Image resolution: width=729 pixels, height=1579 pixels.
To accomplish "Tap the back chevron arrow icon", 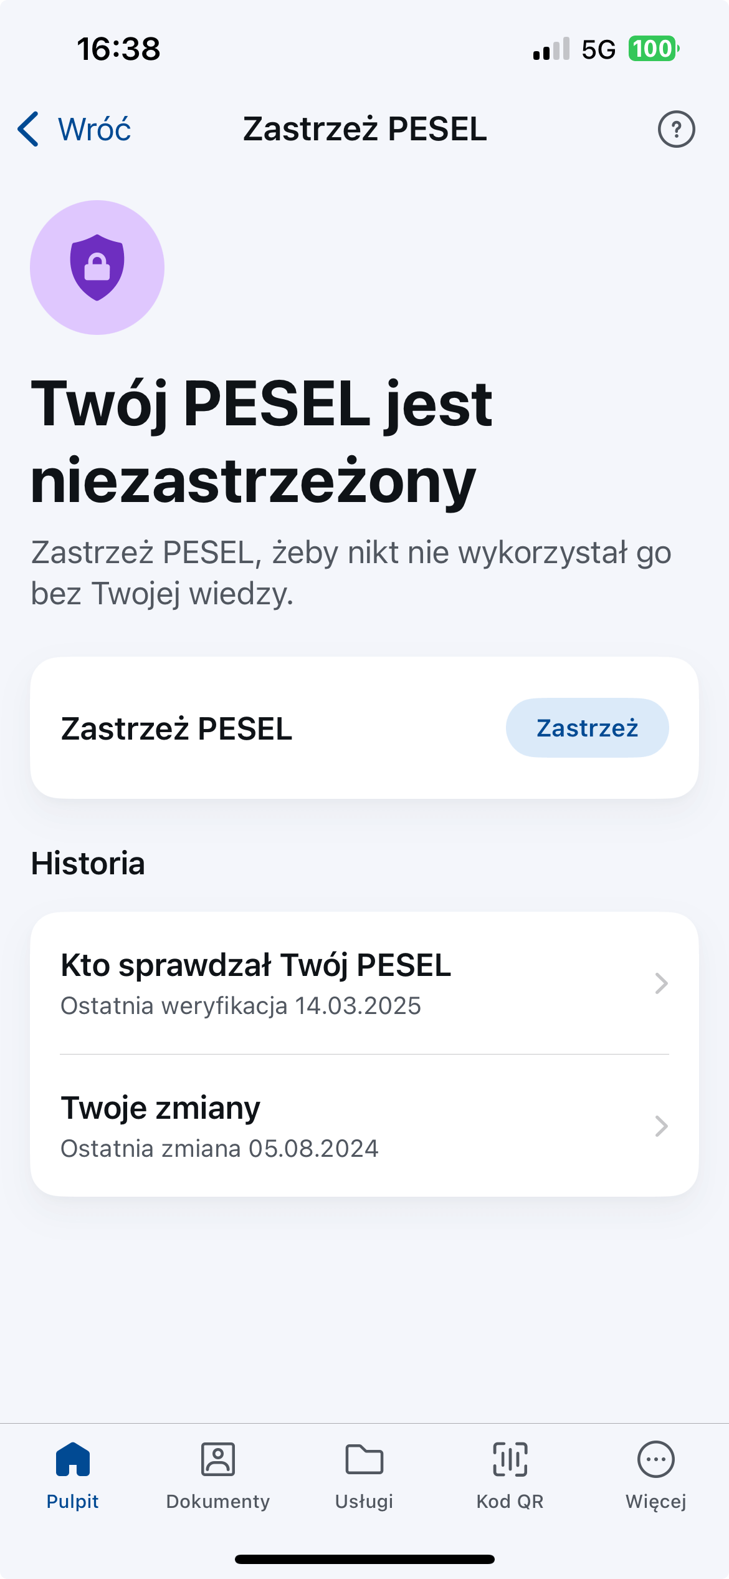I will click(x=29, y=129).
